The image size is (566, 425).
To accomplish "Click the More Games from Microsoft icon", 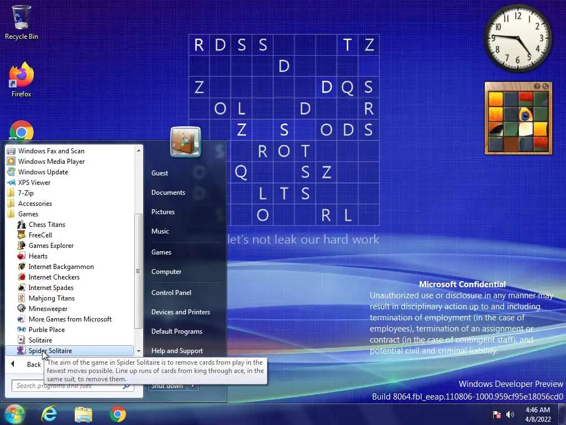I will [x=22, y=319].
